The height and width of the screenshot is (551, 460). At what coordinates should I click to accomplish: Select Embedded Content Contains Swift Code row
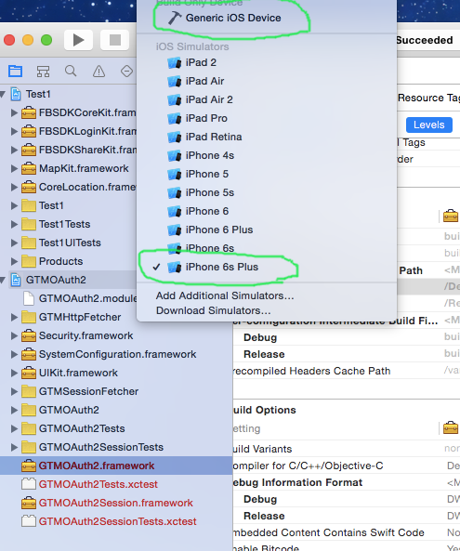[x=347, y=532]
